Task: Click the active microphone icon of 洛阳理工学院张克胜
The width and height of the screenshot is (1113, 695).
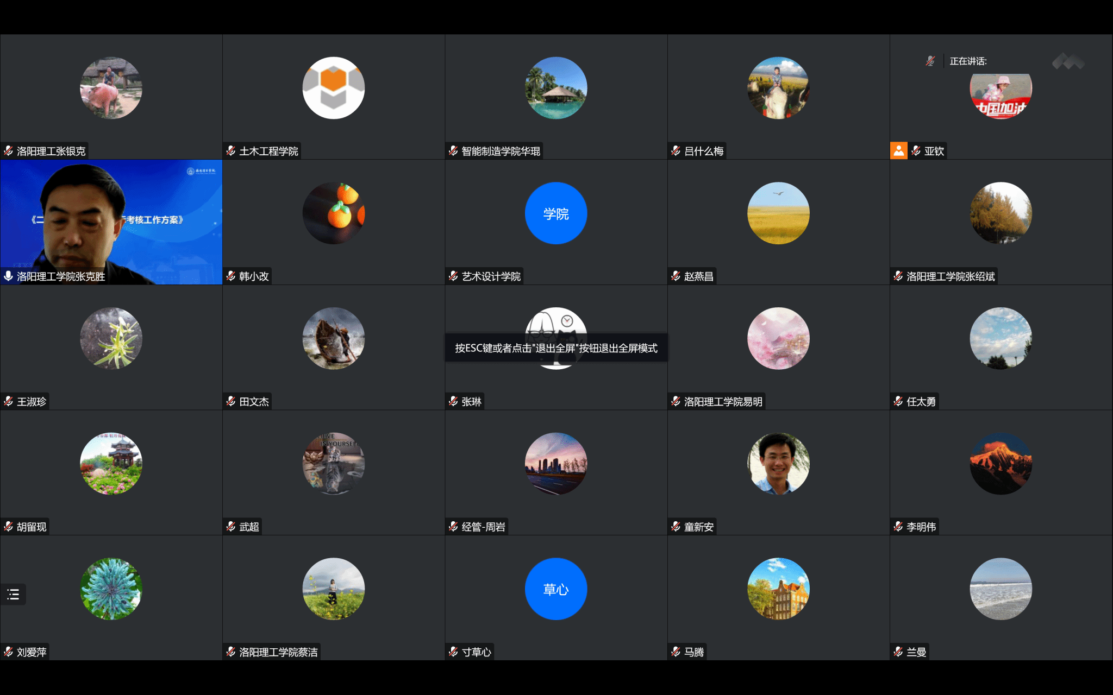Action: click(8, 276)
